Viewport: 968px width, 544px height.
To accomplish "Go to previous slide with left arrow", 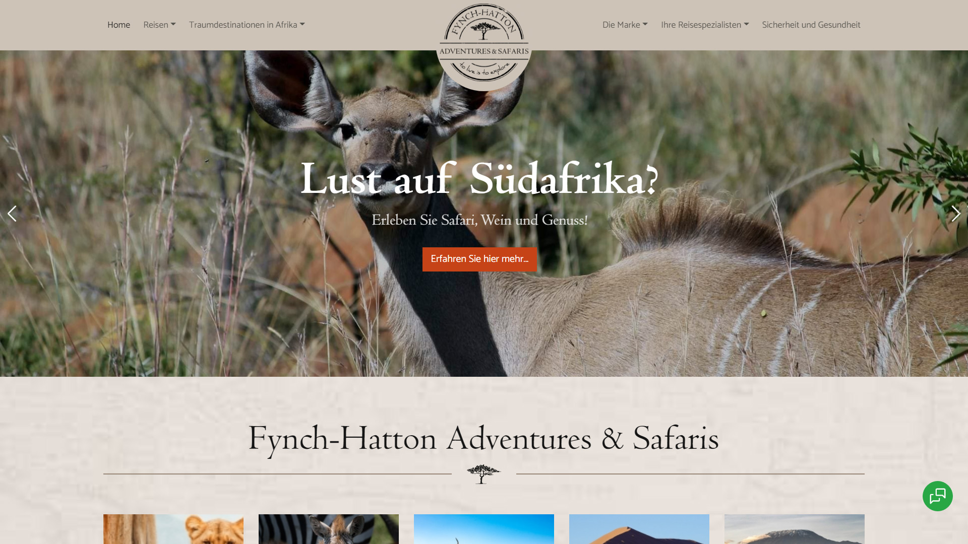I will tap(12, 214).
